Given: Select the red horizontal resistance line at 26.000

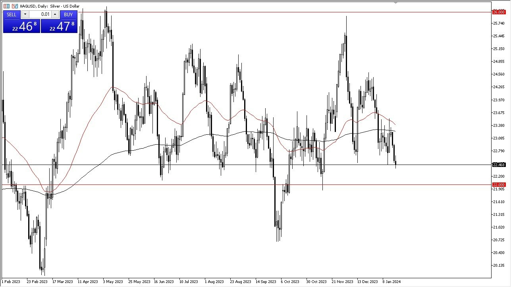Looking at the screenshot, I should click(238, 12).
